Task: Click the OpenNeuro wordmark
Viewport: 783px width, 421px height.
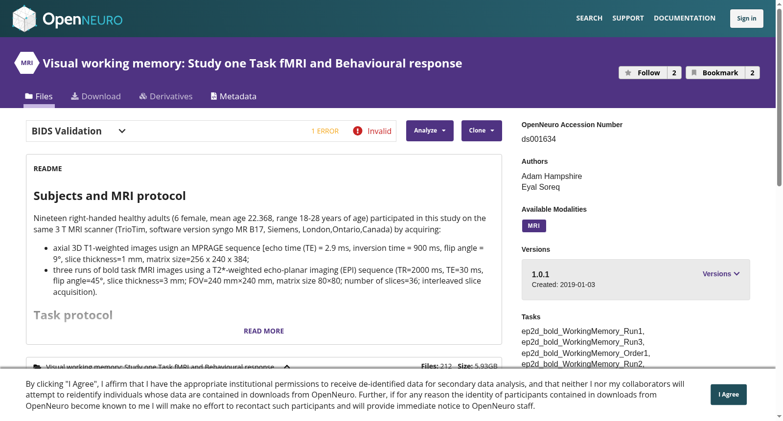Action: click(x=83, y=20)
